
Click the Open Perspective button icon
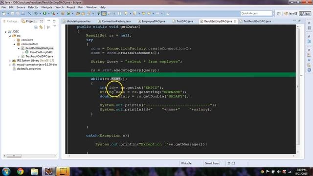(x=279, y=14)
